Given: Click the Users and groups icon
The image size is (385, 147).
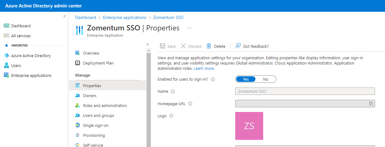Looking at the screenshot, I should (x=78, y=115).
